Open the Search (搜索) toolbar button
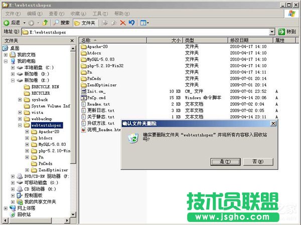Viewport: 301px width, 225px height. [x=61, y=23]
